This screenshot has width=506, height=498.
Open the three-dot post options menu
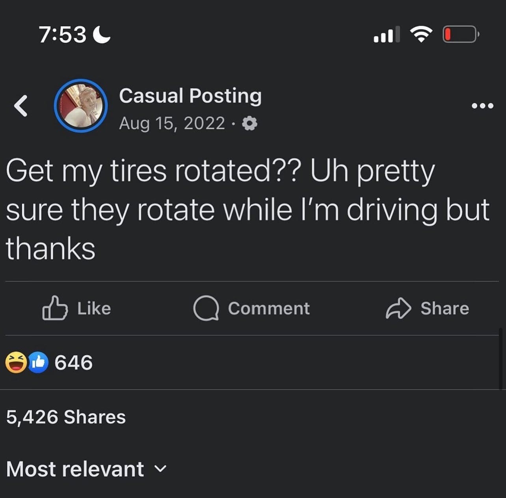482,106
